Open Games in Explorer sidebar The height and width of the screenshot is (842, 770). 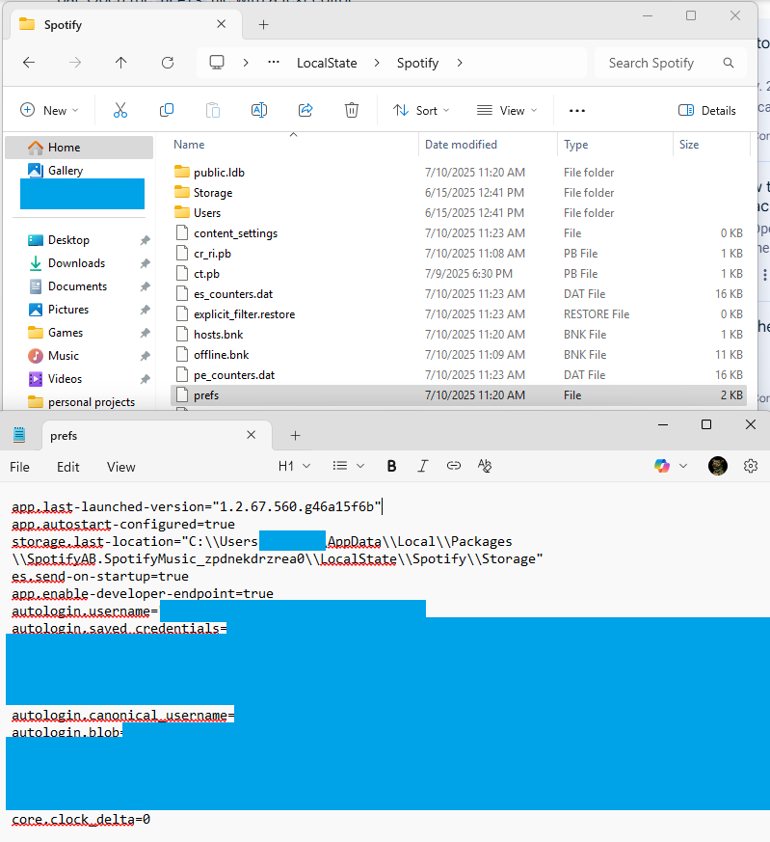tap(79, 333)
